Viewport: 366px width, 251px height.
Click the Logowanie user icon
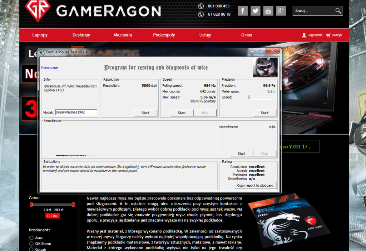coord(304,35)
